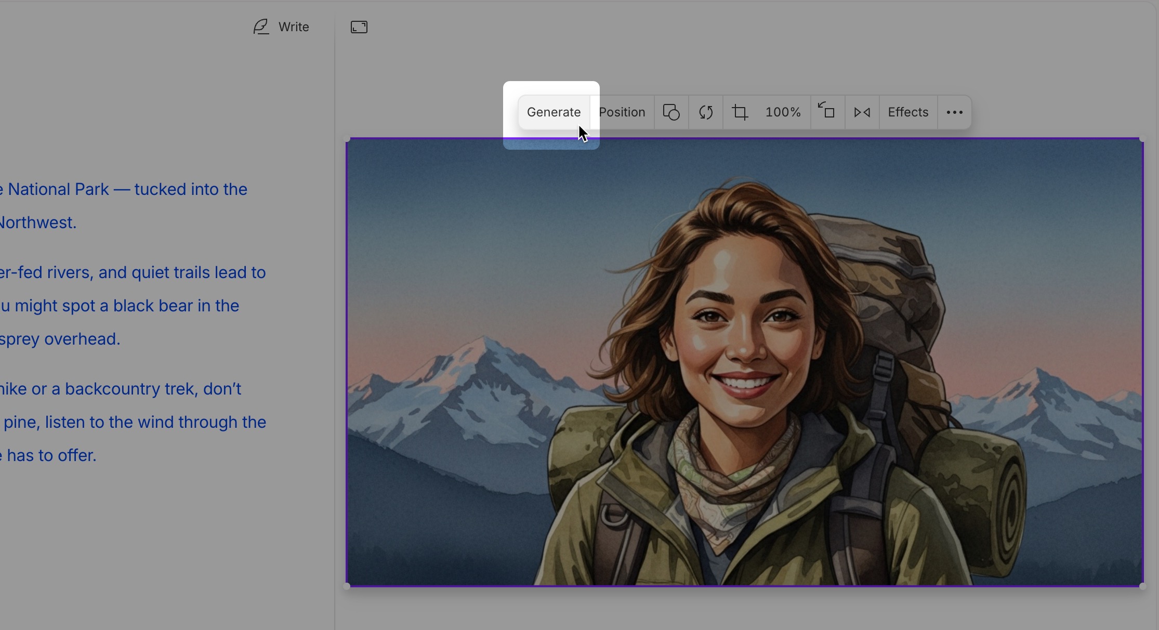Open zoom level options via 100% label
Screen dimensions: 1159x630
pos(783,112)
